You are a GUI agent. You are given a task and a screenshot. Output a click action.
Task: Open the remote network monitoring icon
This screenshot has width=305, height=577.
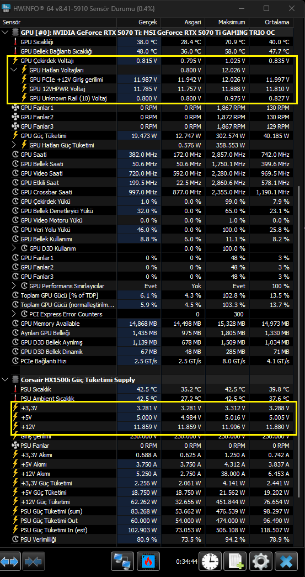tap(122, 562)
